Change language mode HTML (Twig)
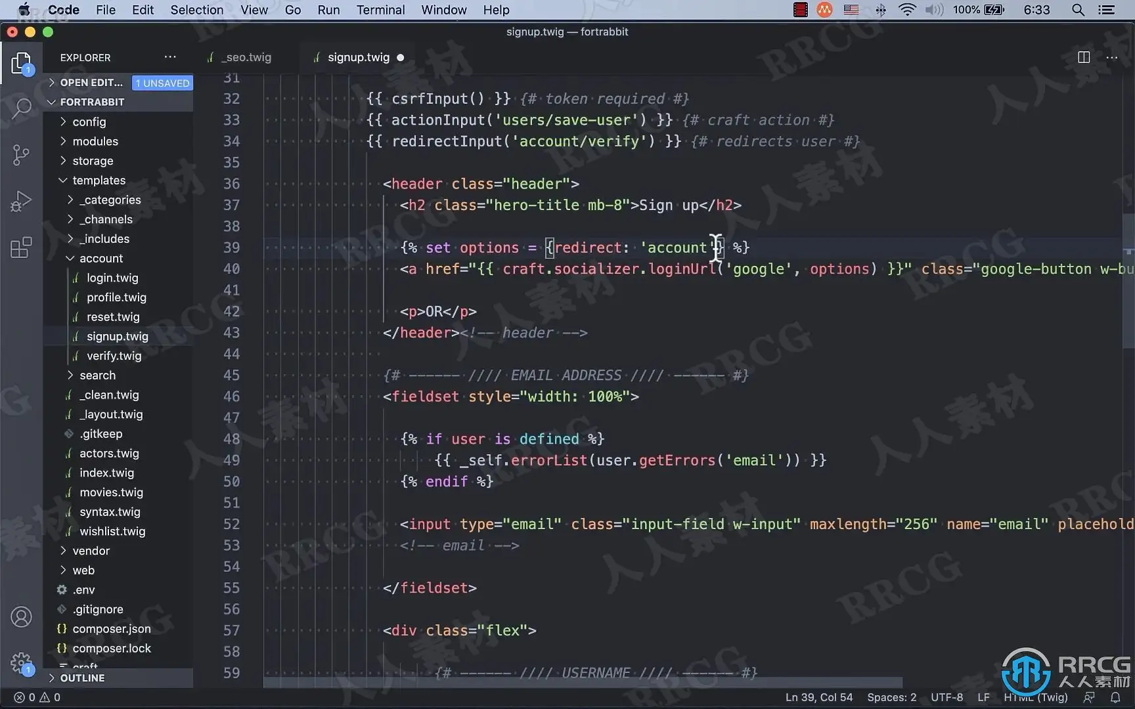This screenshot has width=1135, height=709. click(1036, 697)
